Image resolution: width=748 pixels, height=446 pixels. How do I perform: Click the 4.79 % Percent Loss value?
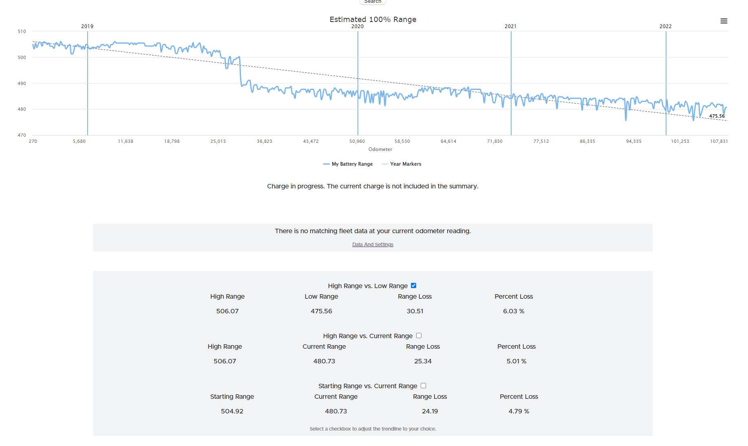519,411
